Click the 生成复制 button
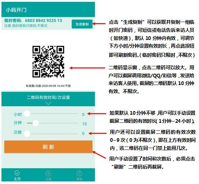Image resolution: width=199 pixels, height=184 pixels. (82, 24)
